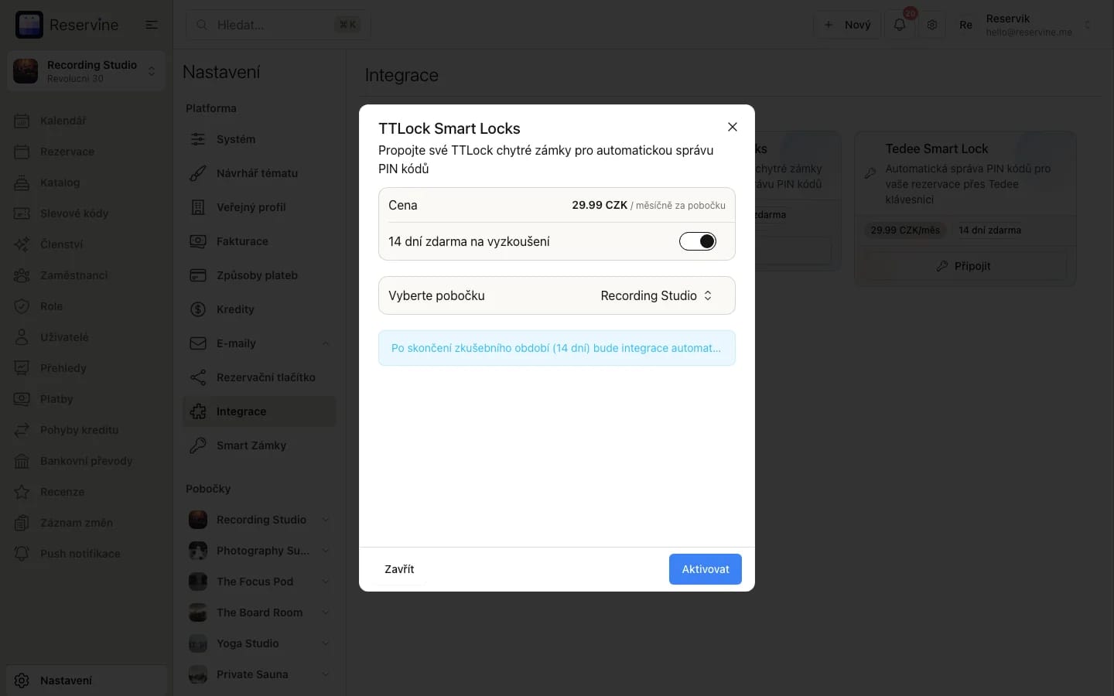Open the Recording Studio workspace switcher

(x=86, y=71)
